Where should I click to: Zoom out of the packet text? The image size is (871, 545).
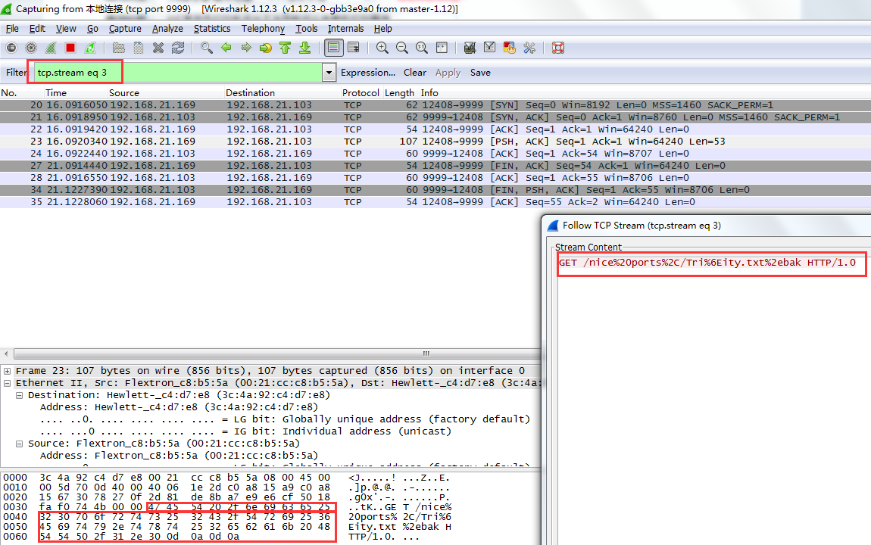pyautogui.click(x=401, y=48)
